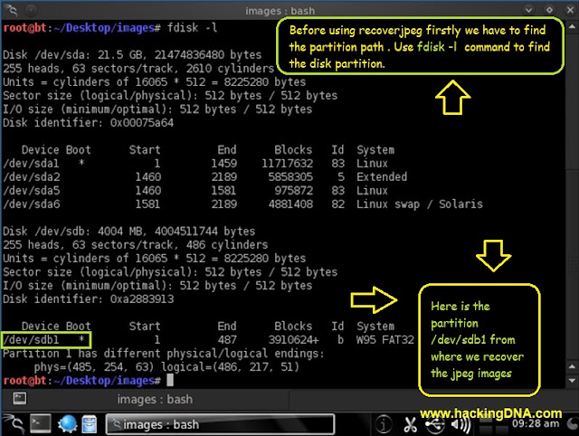Activate the 'images : bash' taskbar entry
Image resolution: width=579 pixels, height=436 pixels.
221,424
